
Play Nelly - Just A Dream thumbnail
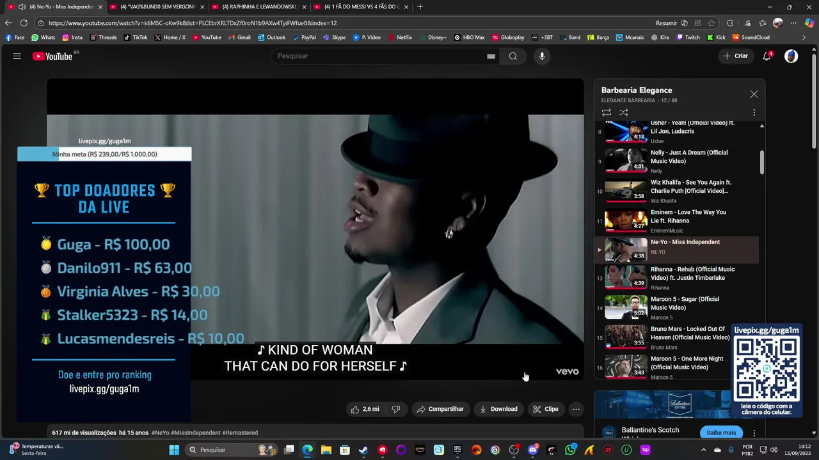point(626,160)
